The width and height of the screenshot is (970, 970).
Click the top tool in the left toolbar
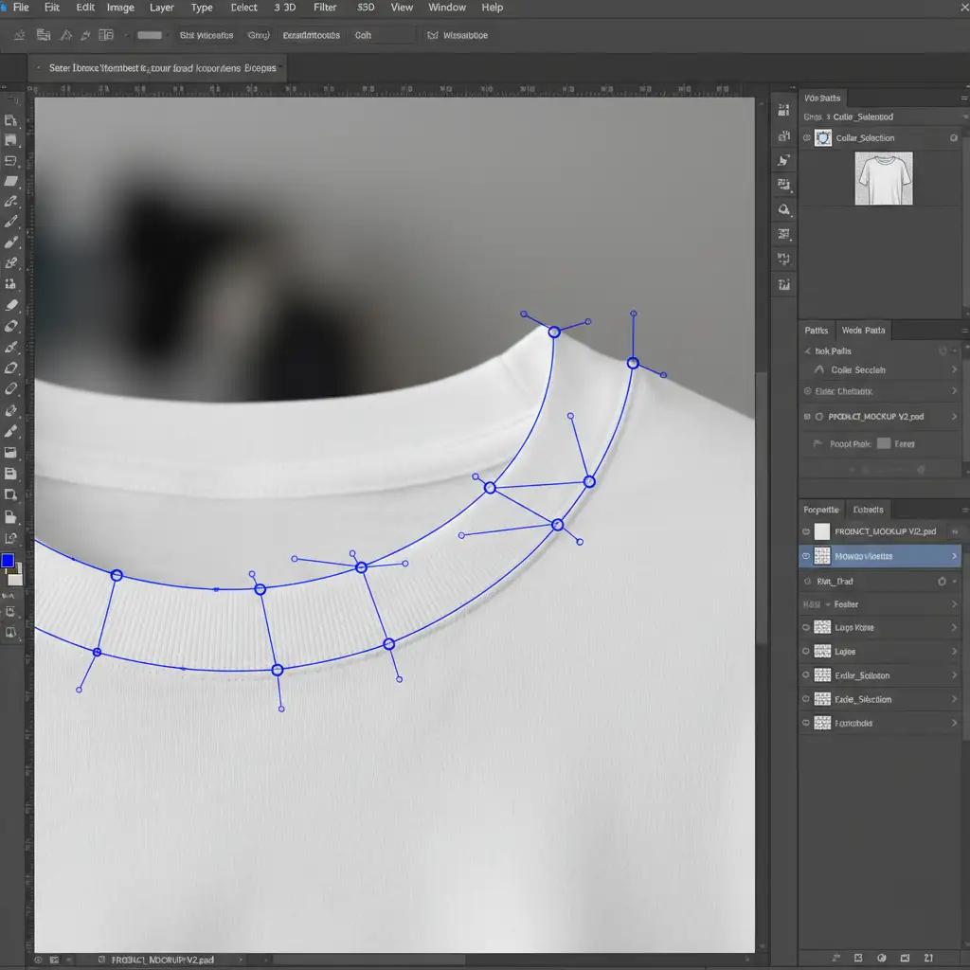tap(11, 120)
